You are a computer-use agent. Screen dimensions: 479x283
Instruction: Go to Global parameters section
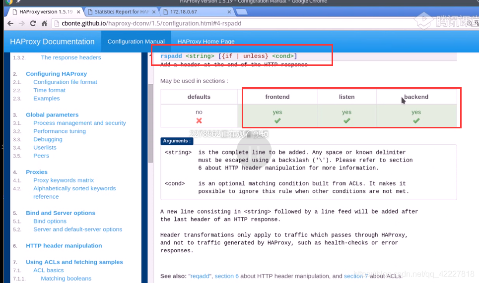click(52, 114)
